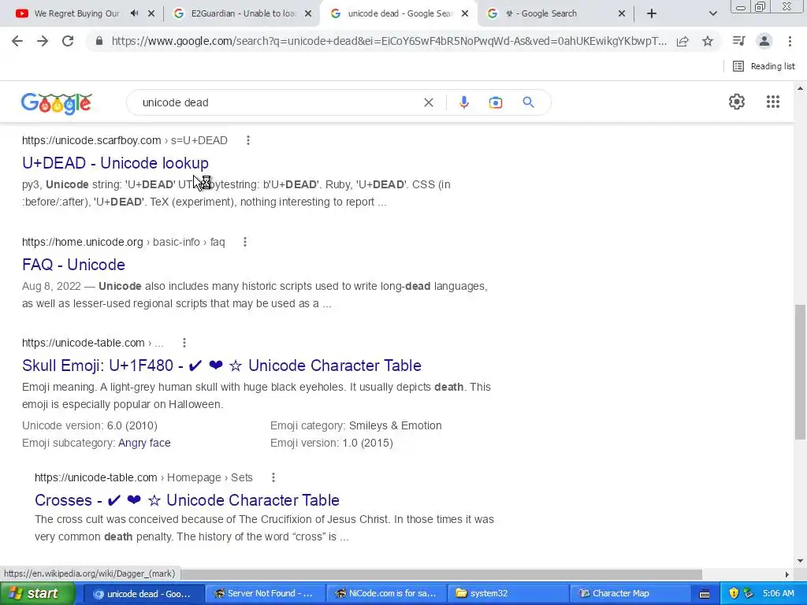Click the on-screen keyboard tray icon
Image resolution: width=807 pixels, height=605 pixels.
coord(705,594)
